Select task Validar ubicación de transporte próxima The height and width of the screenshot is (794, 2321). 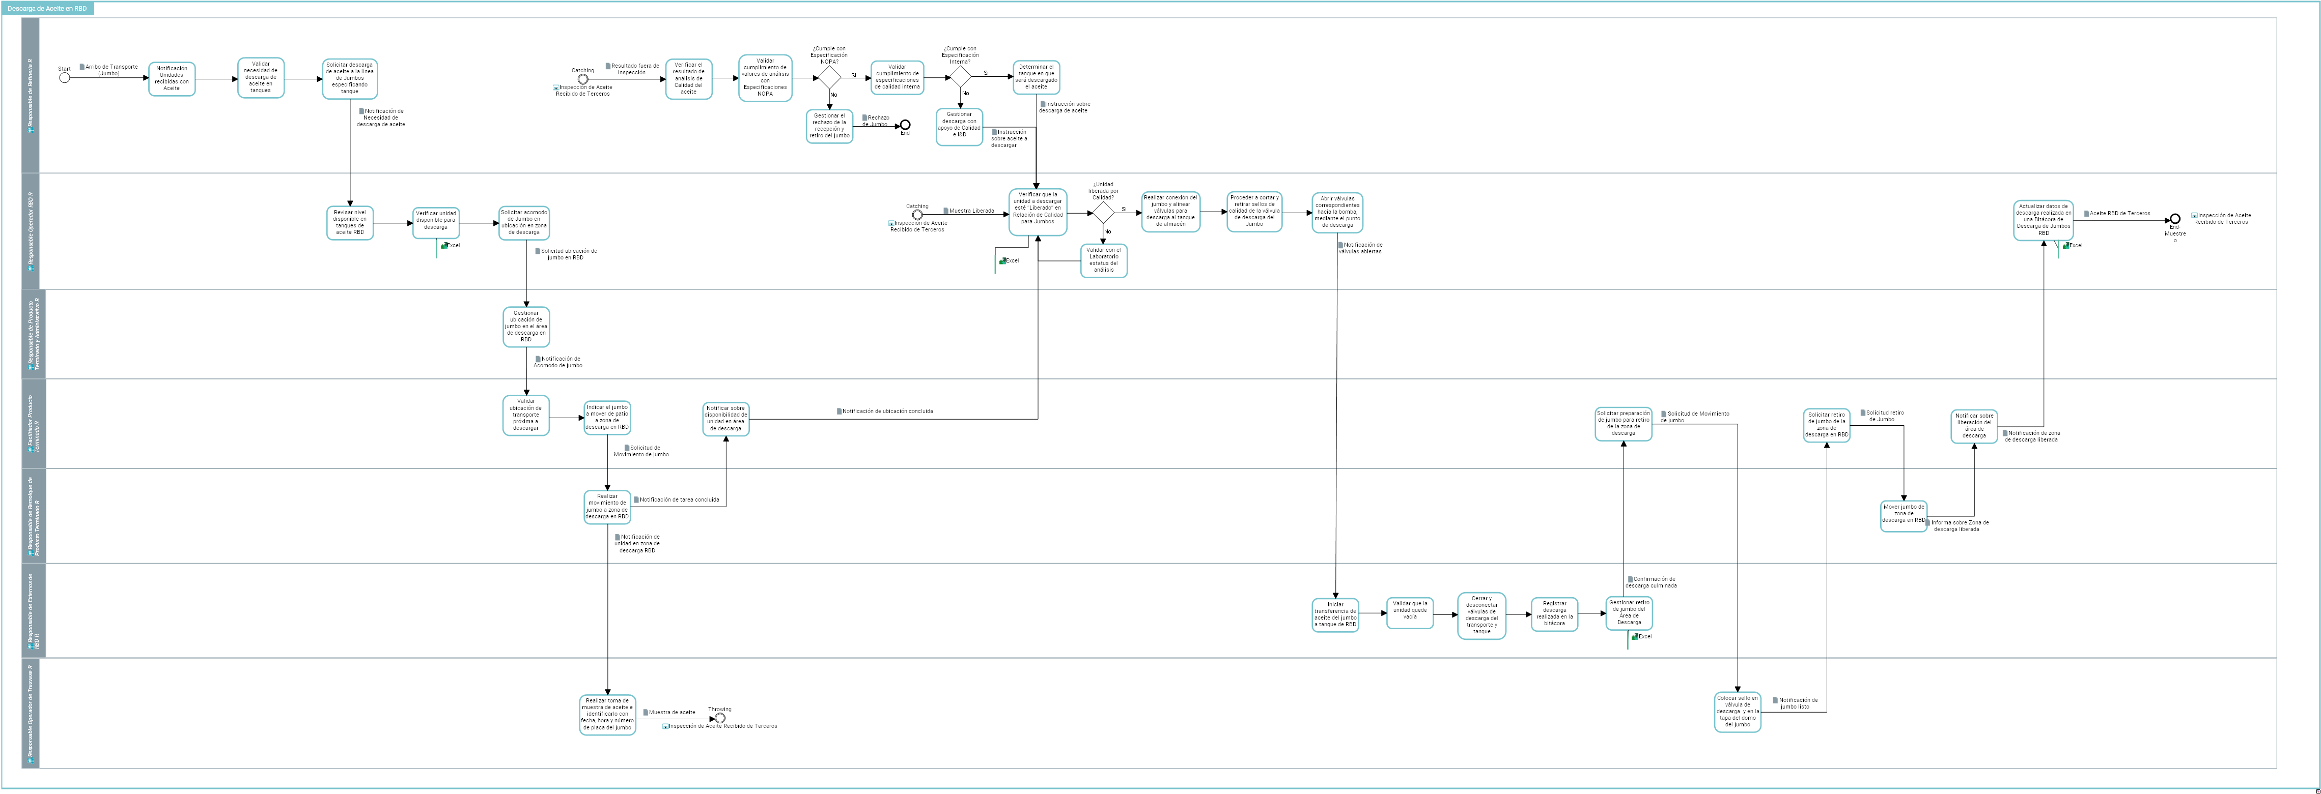point(525,415)
